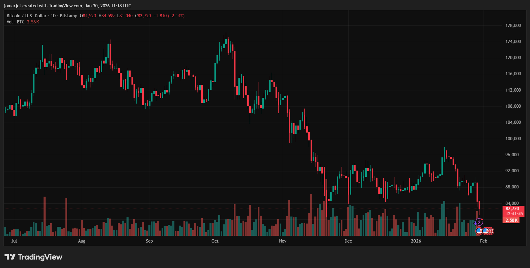Click the close value C82,720 in the legend
Viewport: 530px width, 268px height.
click(143, 16)
